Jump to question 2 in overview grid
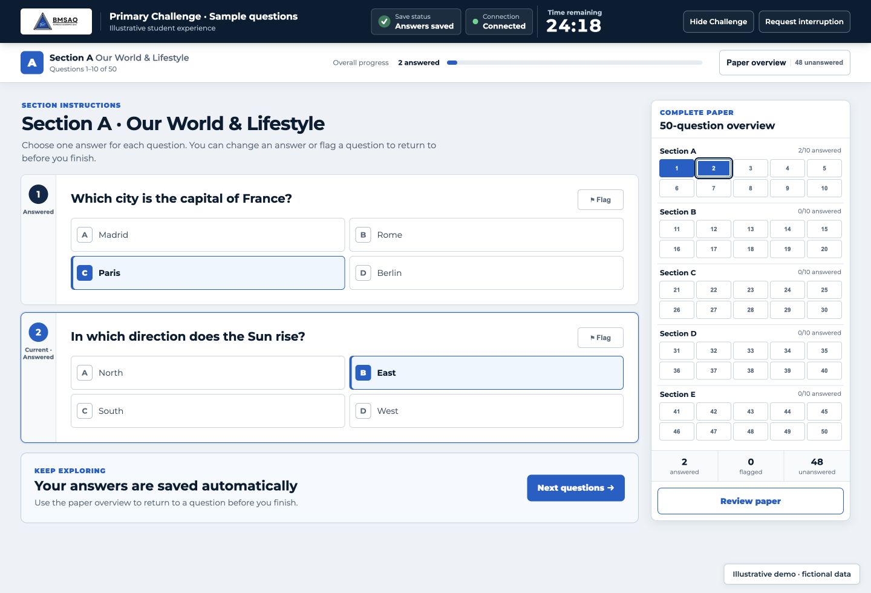The height and width of the screenshot is (593, 871). (714, 168)
